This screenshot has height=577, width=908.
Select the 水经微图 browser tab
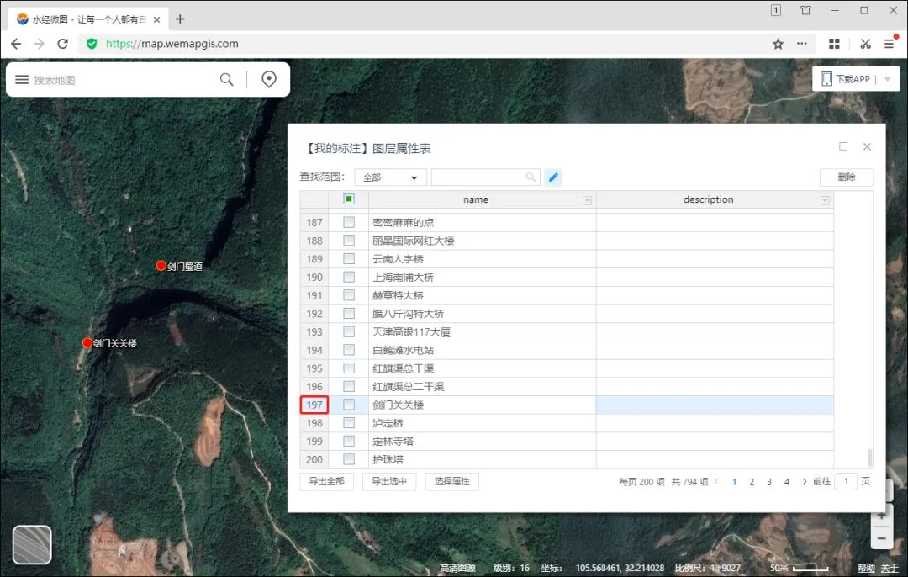tap(87, 19)
